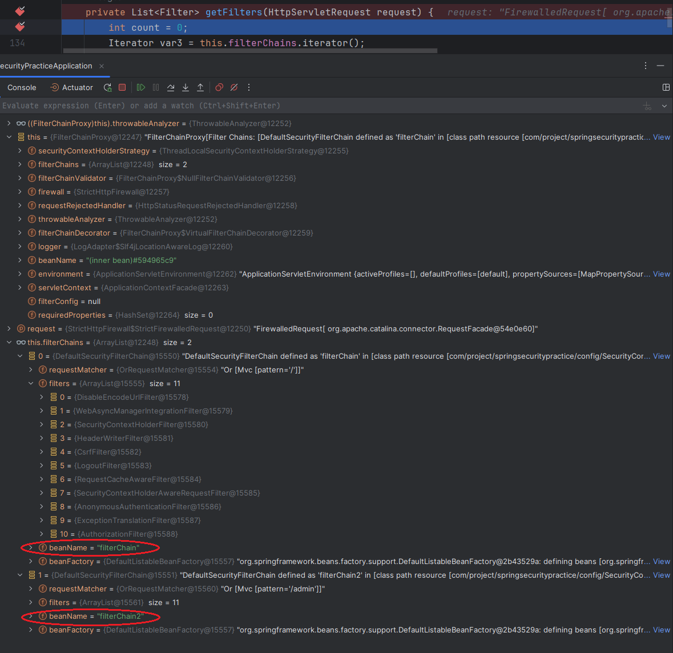This screenshot has width=673, height=653.
Task: Open View Breakpoints with the double-circle icon
Action: click(x=219, y=87)
